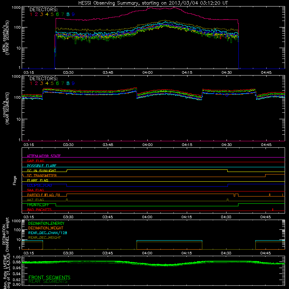Select detector 2 in rear segments legend

36,83
